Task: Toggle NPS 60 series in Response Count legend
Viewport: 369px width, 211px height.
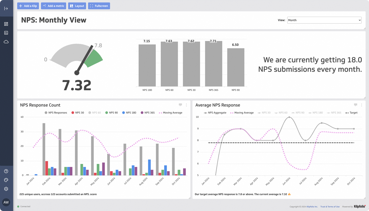Action: pyautogui.click(x=94, y=113)
